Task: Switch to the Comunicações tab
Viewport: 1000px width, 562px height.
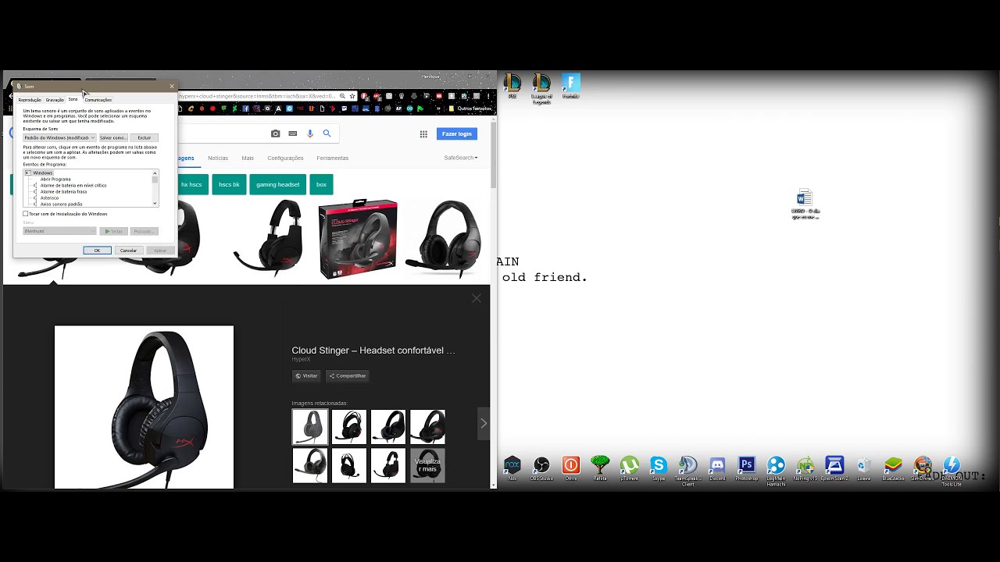Action: point(98,100)
